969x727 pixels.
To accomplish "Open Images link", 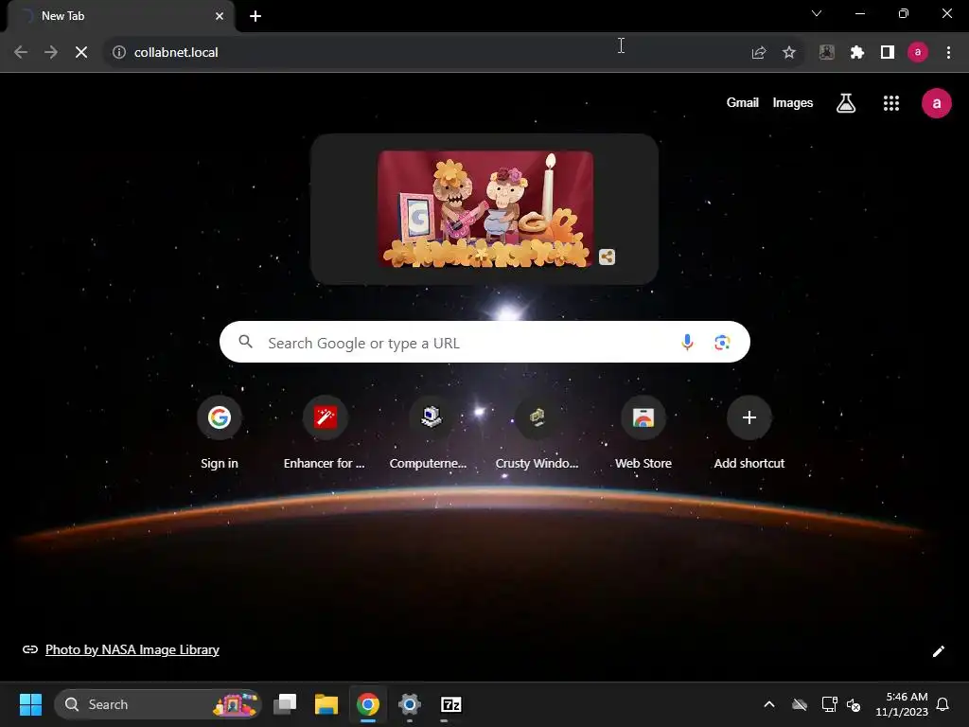I will 793,102.
